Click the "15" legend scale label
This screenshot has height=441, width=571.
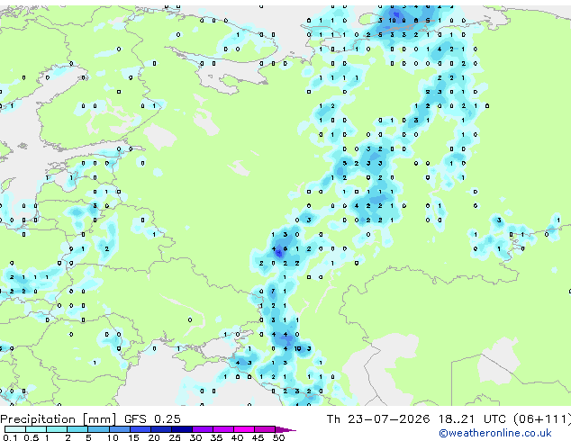pos(133,437)
